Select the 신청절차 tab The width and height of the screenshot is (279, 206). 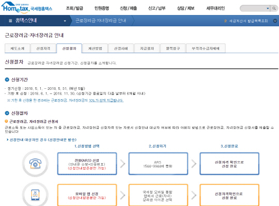[x=69, y=49]
